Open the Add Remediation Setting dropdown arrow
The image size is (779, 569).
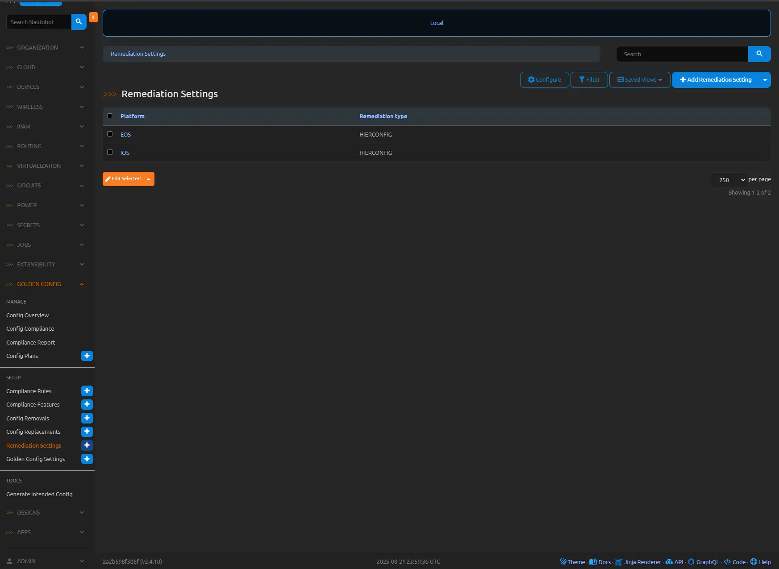tap(765, 80)
